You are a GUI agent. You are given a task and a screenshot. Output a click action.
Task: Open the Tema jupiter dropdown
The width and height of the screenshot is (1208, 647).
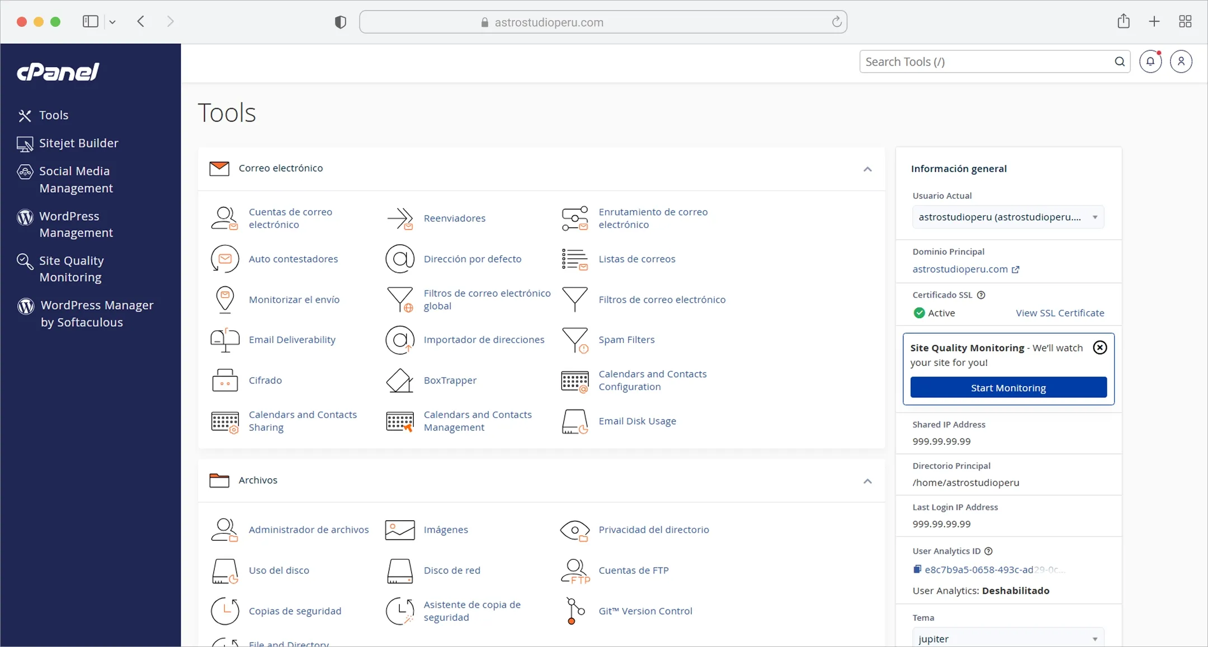point(1008,639)
